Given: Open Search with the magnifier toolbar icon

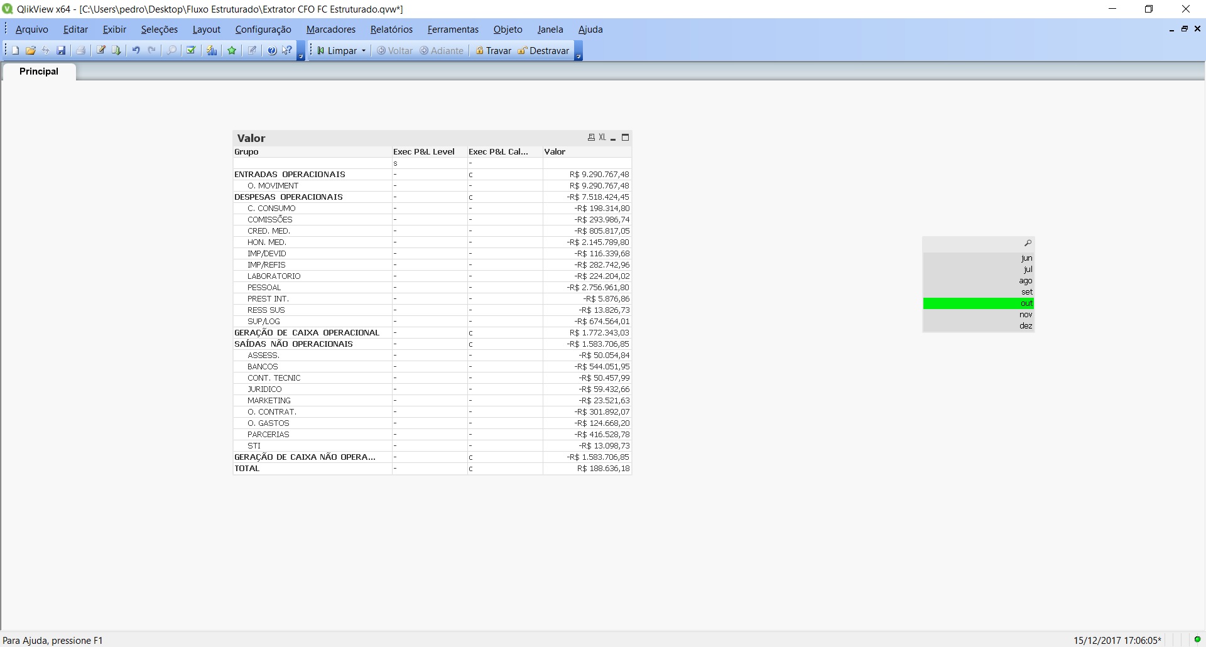Looking at the screenshot, I should coord(171,51).
